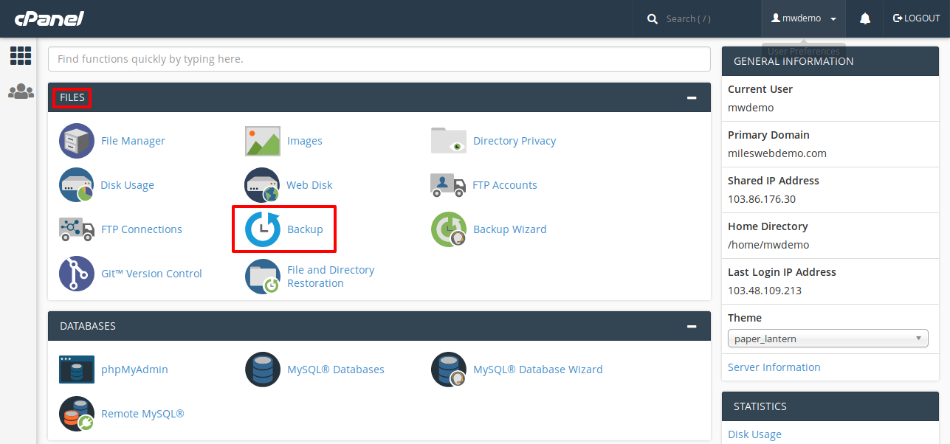Open the Backup Wizard icon
The height and width of the screenshot is (444, 950).
point(449,229)
